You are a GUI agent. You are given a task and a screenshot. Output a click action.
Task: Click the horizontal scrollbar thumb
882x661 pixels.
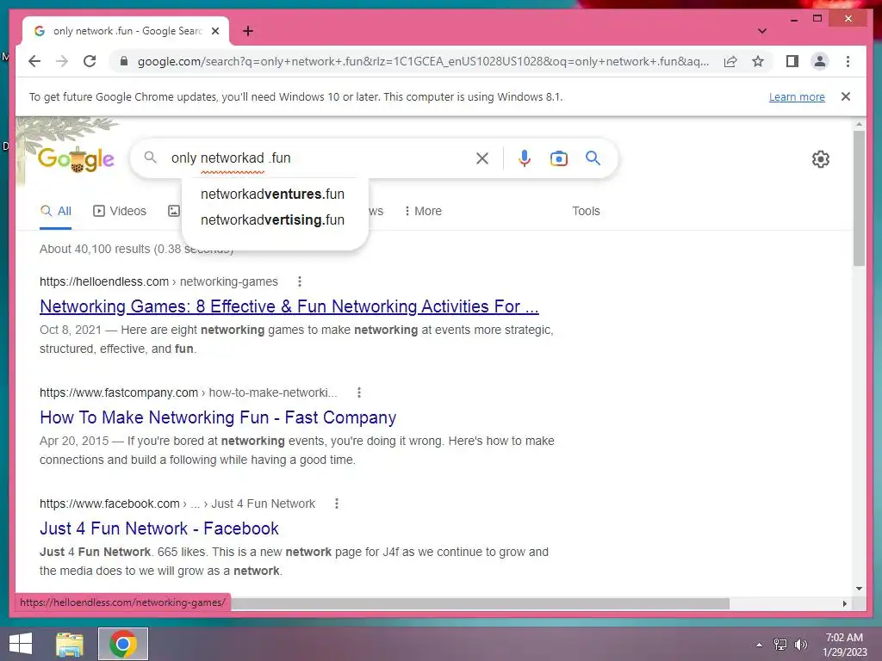[480, 603]
